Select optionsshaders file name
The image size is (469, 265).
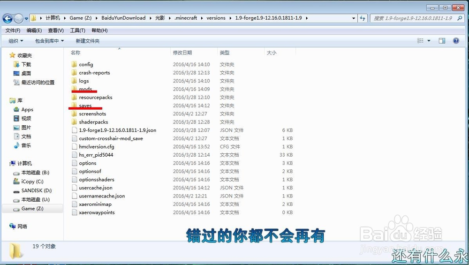point(97,180)
